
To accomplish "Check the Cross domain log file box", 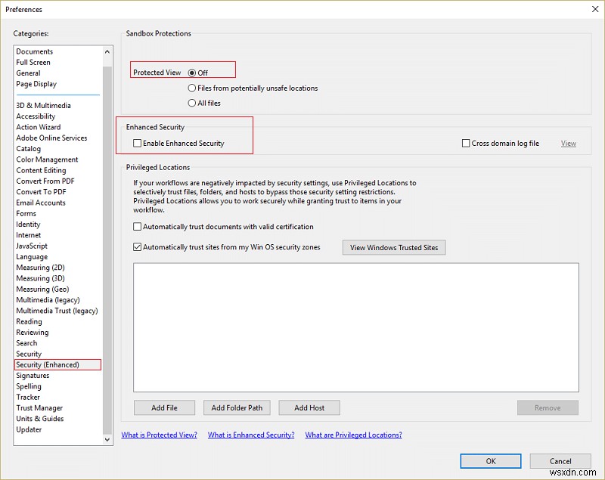I will point(466,143).
